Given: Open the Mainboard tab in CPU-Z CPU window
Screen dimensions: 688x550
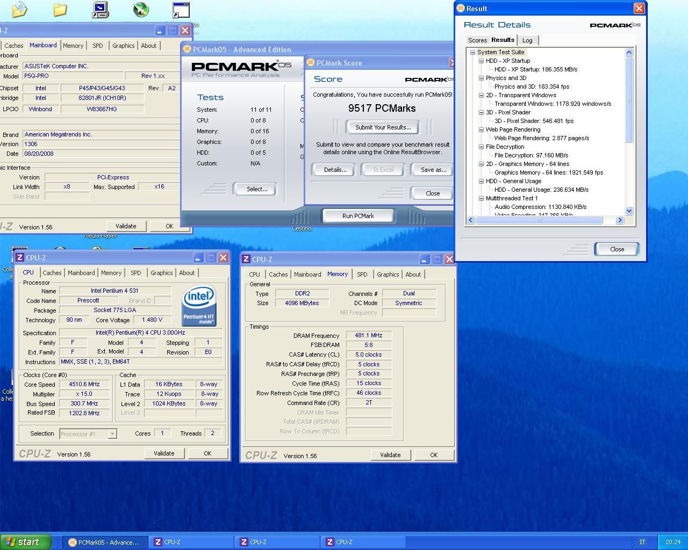Looking at the screenshot, I should (81, 273).
